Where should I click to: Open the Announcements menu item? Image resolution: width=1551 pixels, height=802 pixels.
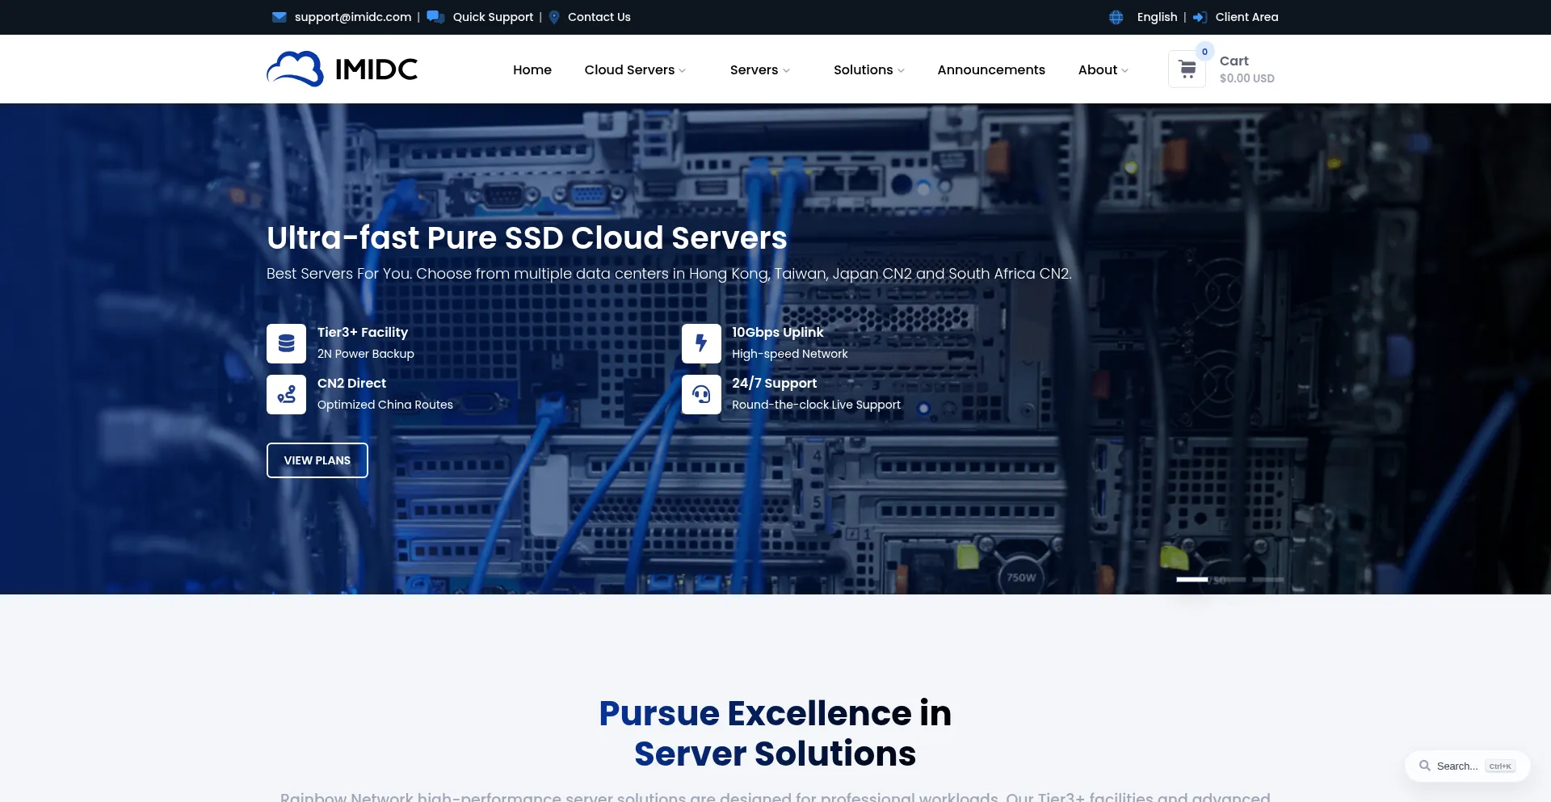pos(991,69)
